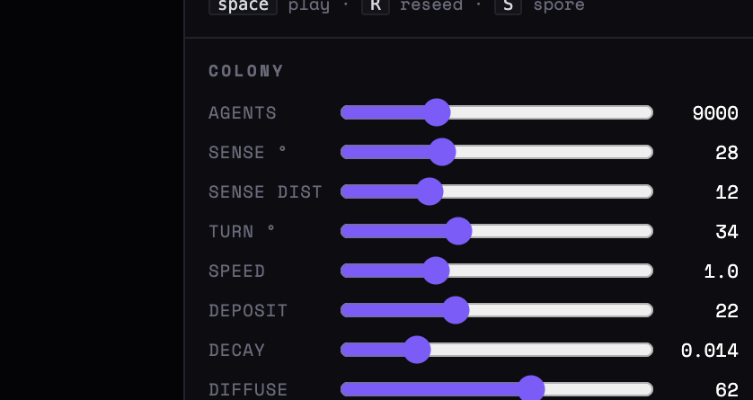
Task: Click the AGENTS value 9000
Action: point(715,113)
